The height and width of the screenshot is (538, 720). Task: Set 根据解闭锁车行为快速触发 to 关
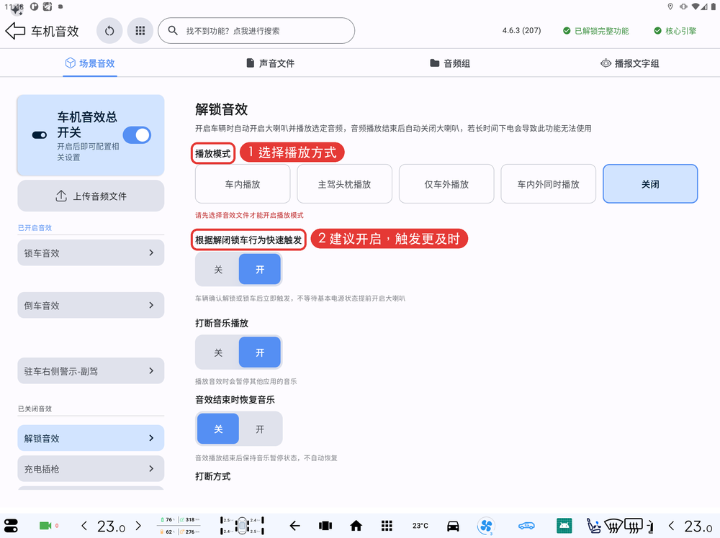pos(218,269)
